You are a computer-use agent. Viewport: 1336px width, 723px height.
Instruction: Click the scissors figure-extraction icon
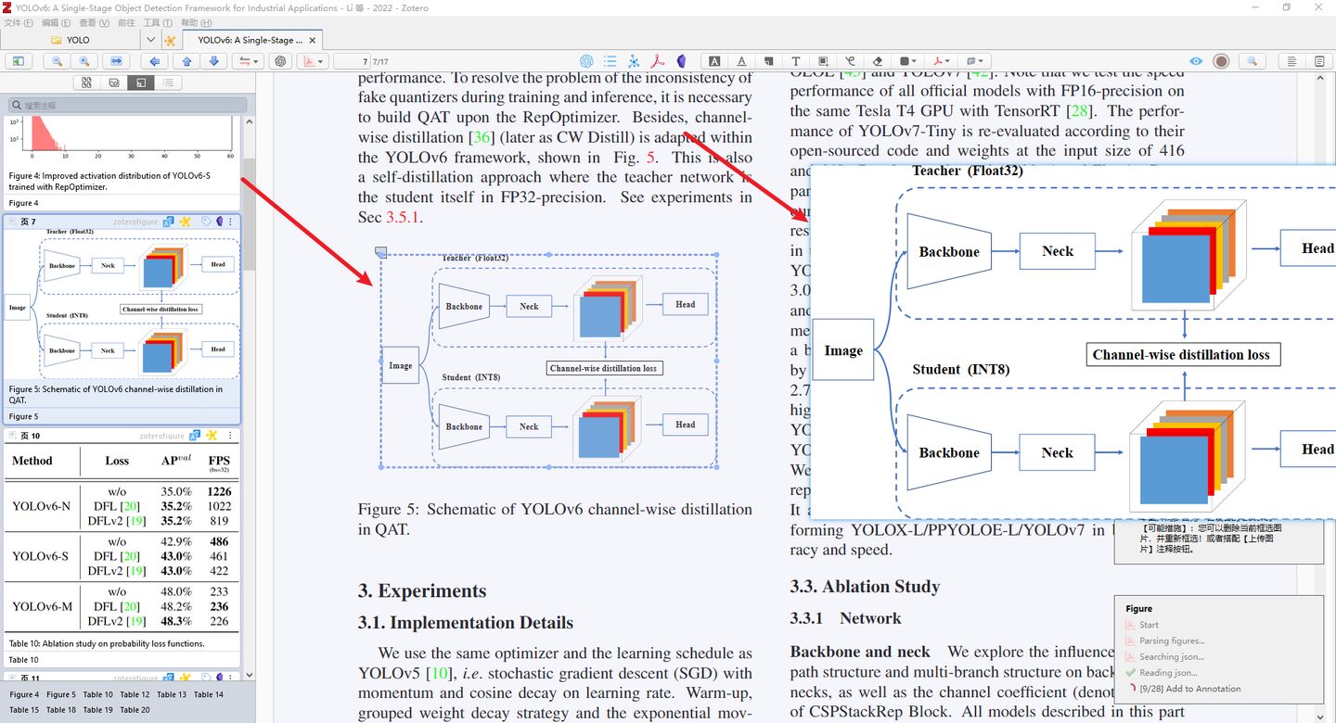[634, 60]
